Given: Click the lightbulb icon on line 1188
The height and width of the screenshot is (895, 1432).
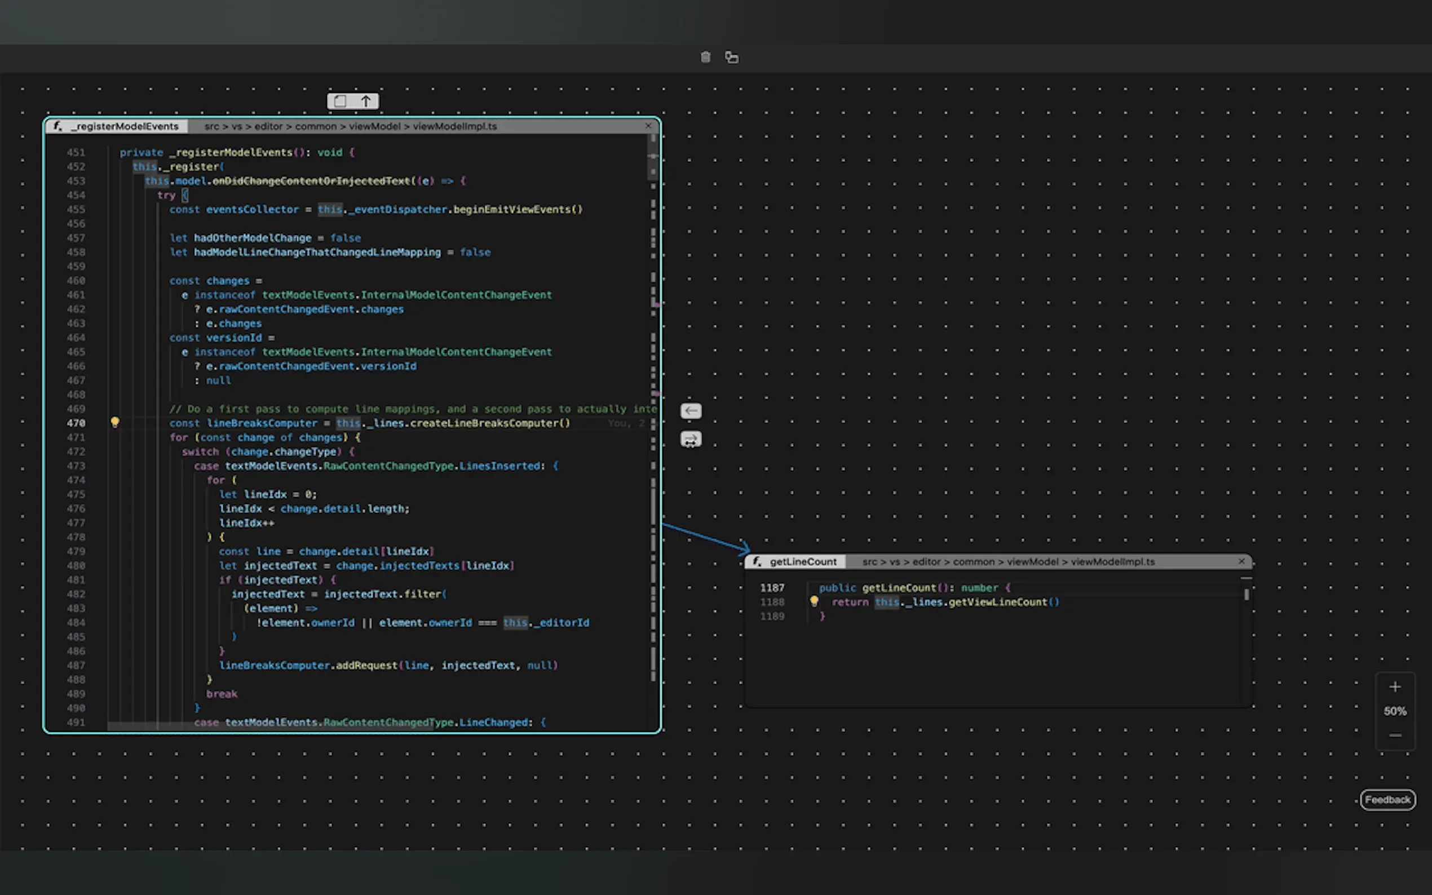Looking at the screenshot, I should (x=814, y=601).
